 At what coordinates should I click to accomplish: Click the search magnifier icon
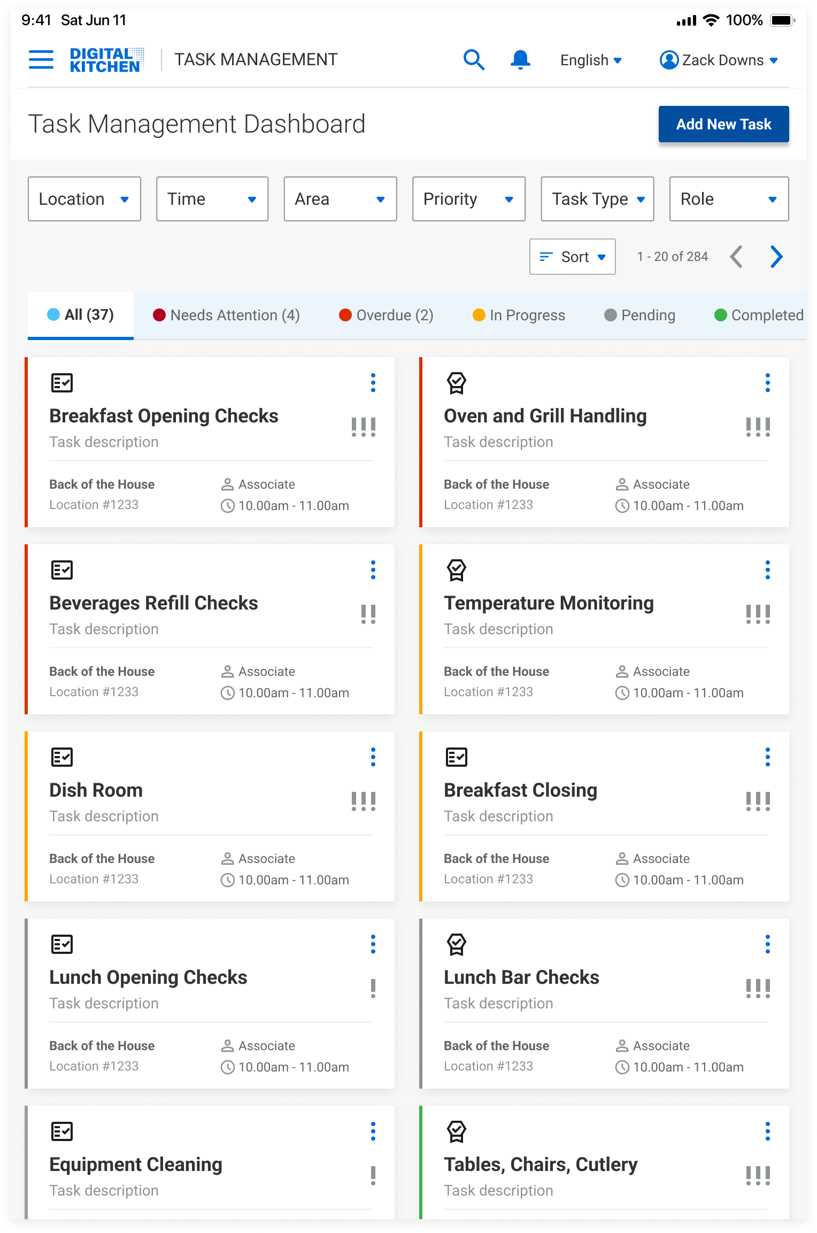click(x=474, y=60)
